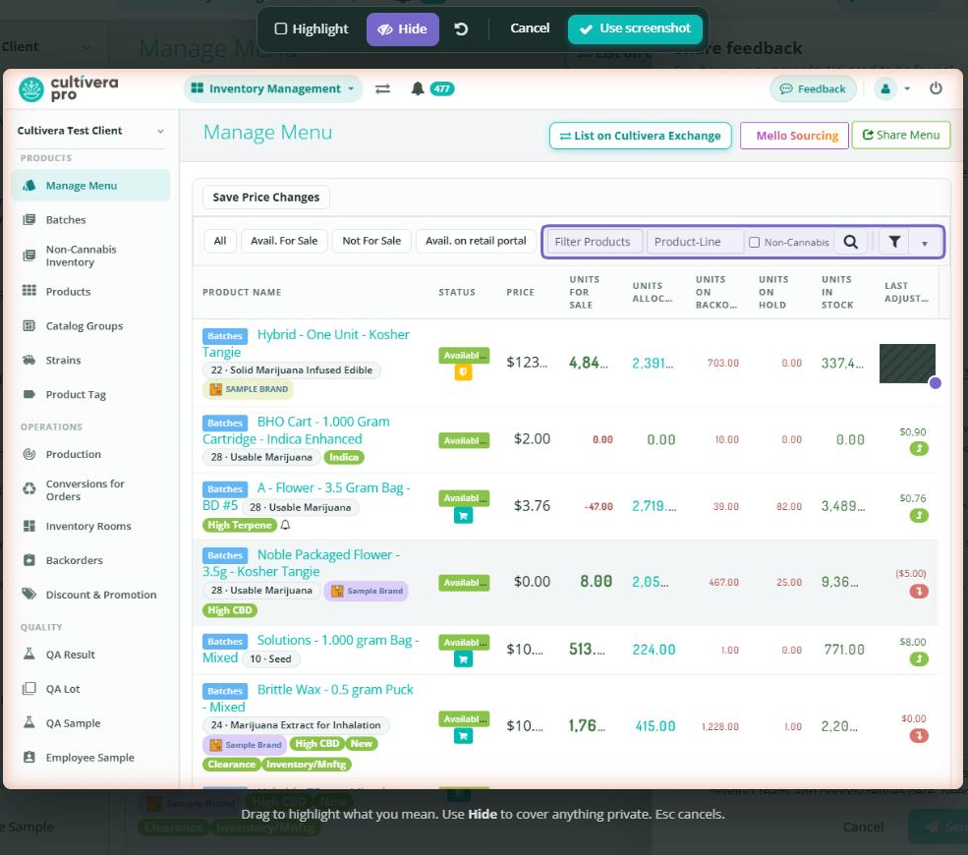968x855 pixels.
Task: Open Inventory Rooms in sidebar
Action: pyautogui.click(x=88, y=526)
